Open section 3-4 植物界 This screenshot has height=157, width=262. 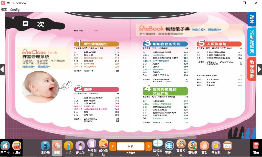pyautogui.click(x=165, y=66)
